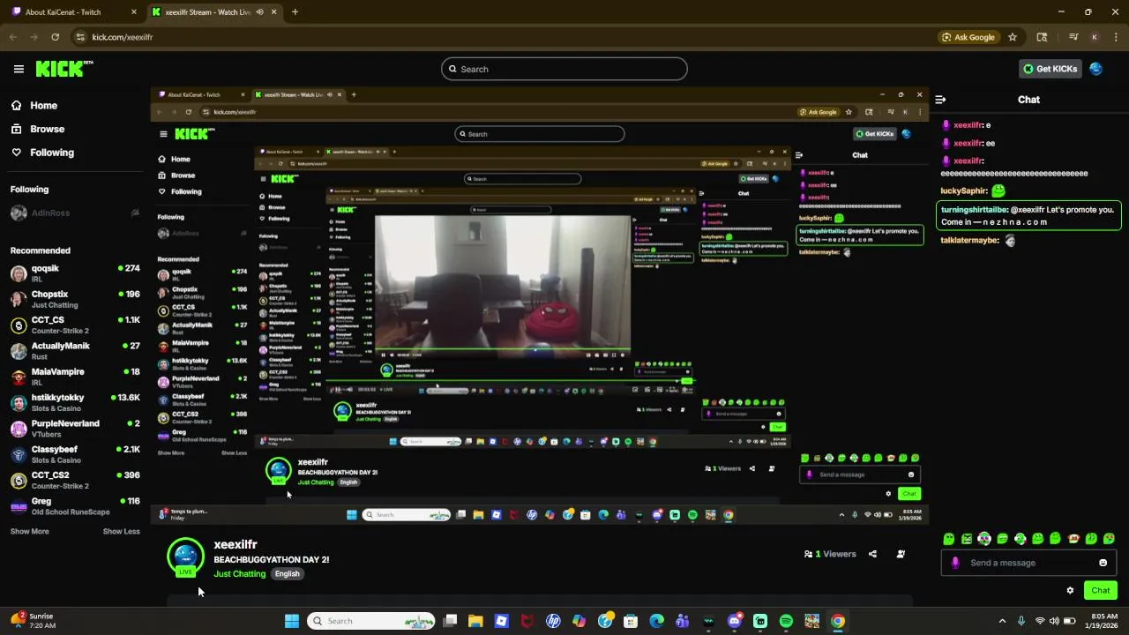Open hstikkytokky Slots & Casino channel
The image size is (1129, 635).
[74, 402]
